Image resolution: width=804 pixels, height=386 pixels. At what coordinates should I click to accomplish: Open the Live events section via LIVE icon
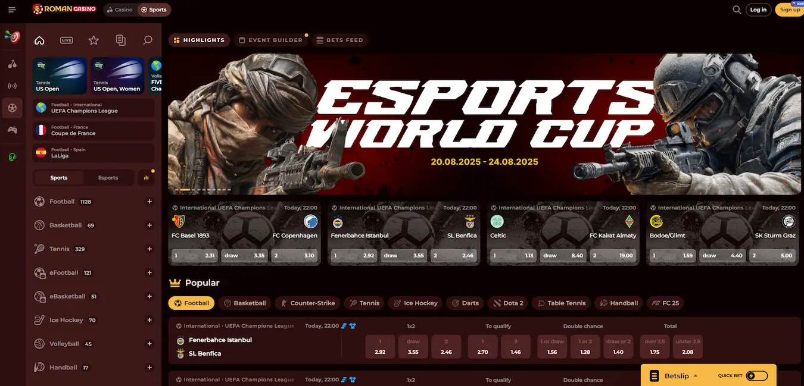(x=66, y=40)
